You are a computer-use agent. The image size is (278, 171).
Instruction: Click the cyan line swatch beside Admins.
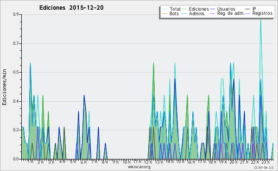tap(184, 13)
